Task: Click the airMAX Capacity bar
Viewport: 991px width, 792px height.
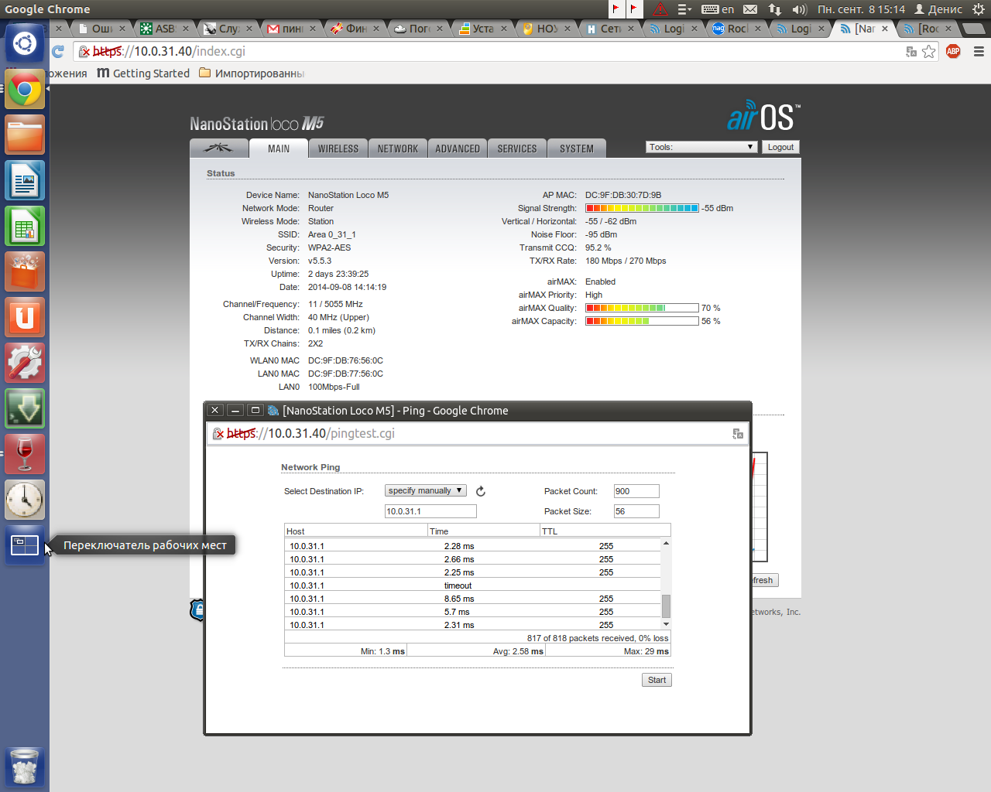Action: (x=643, y=321)
